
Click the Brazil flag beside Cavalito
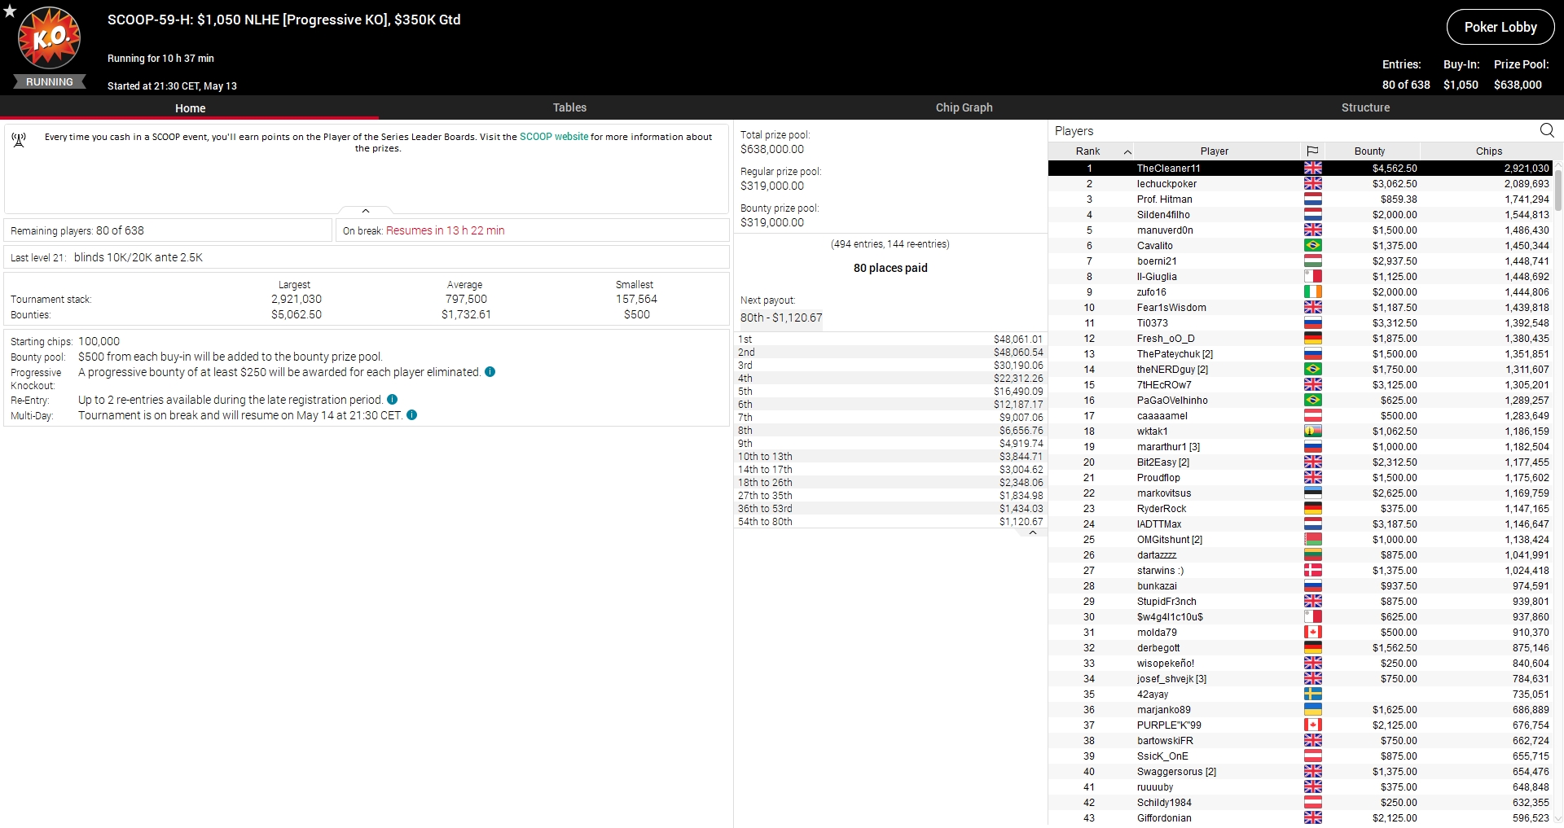pos(1312,245)
